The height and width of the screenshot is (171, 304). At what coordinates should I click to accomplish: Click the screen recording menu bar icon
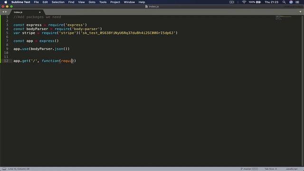tap(232, 2)
